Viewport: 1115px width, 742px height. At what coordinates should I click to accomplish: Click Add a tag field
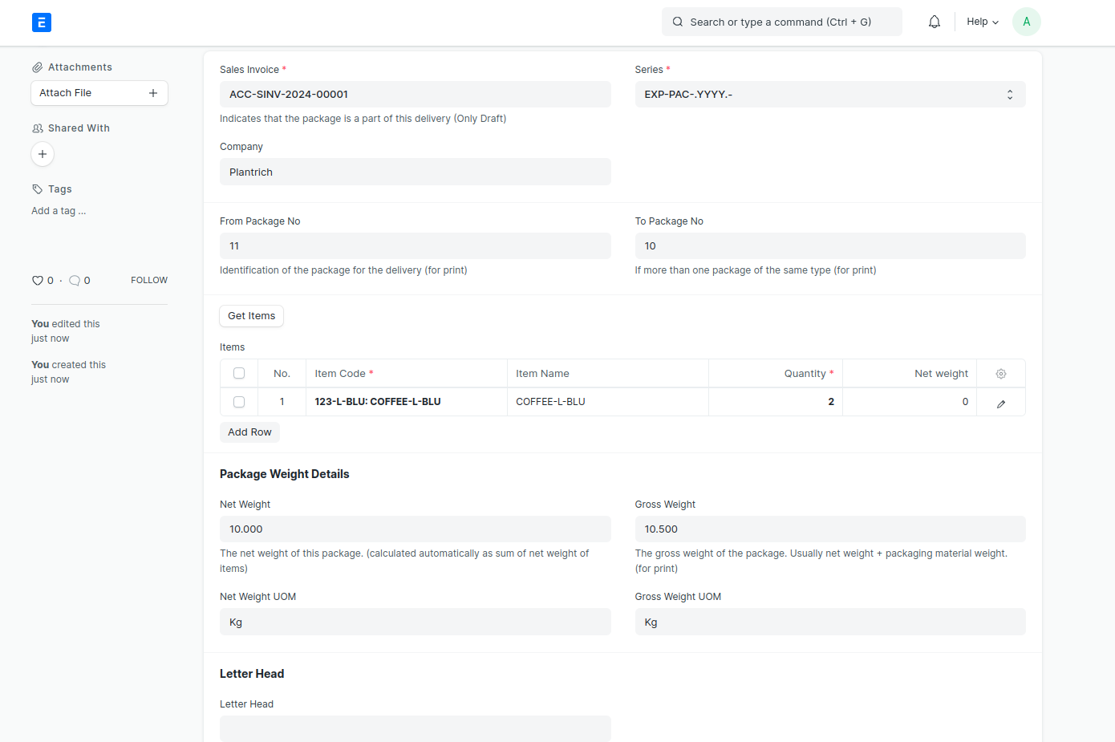pyautogui.click(x=59, y=211)
